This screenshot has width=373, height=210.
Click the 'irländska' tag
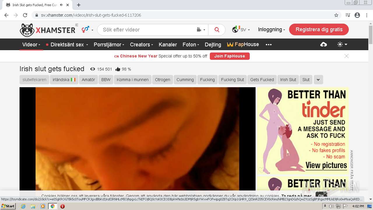pyautogui.click(x=64, y=80)
